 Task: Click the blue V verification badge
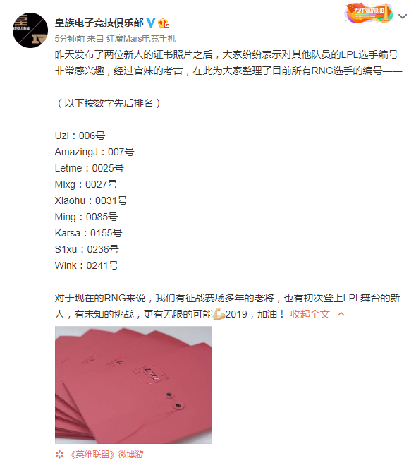(x=151, y=23)
